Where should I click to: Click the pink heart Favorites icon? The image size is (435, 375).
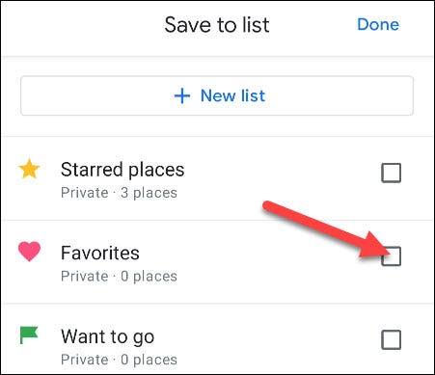[29, 252]
